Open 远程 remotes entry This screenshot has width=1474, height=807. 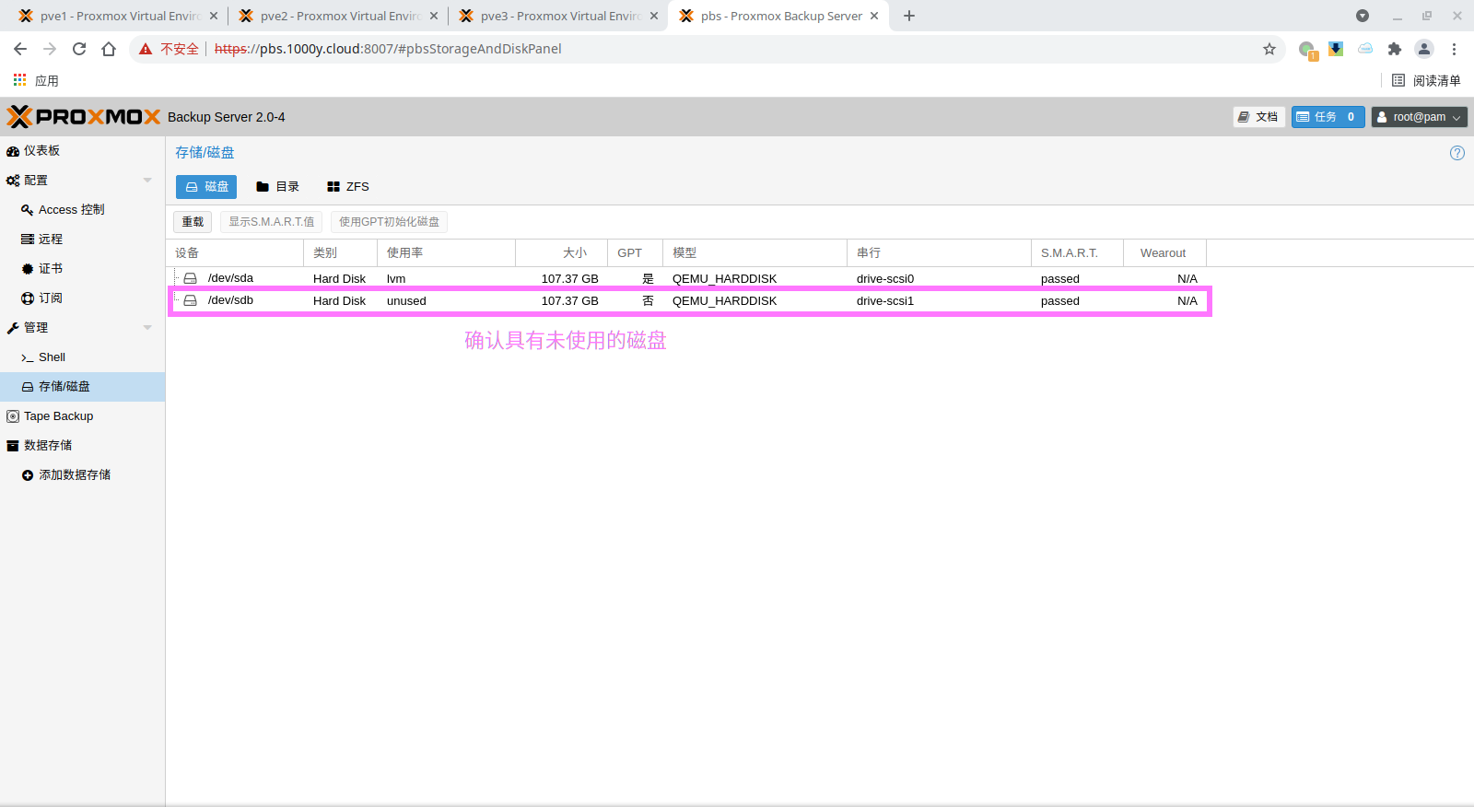(50, 240)
